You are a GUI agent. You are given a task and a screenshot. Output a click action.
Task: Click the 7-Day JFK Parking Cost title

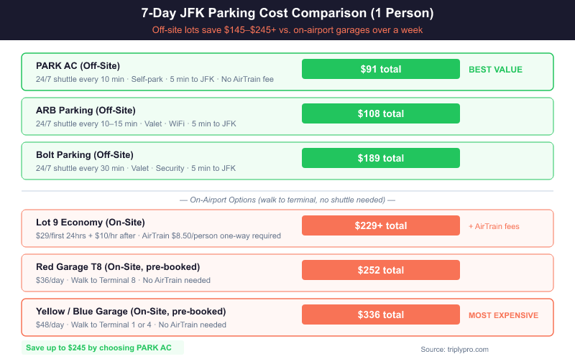point(287,14)
